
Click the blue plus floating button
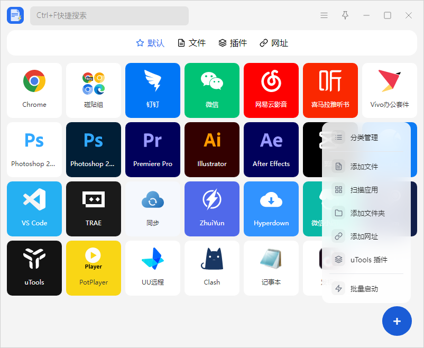click(397, 321)
